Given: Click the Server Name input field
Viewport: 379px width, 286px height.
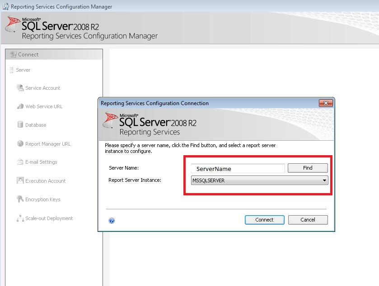Looking at the screenshot, I should [x=238, y=168].
